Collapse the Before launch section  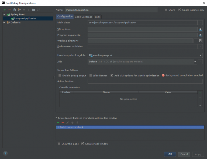point(56,118)
